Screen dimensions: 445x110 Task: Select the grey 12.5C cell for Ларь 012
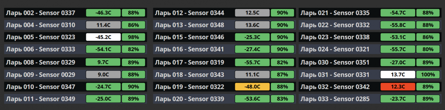tap(252, 13)
